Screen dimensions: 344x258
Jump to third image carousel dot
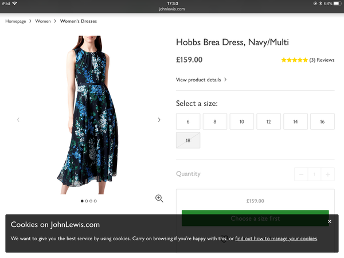pos(91,201)
